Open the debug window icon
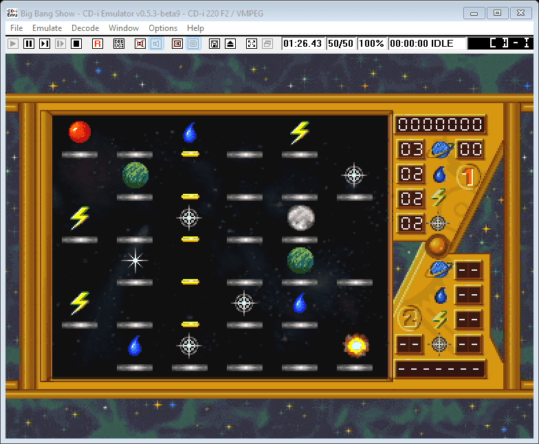The height and width of the screenshot is (444, 539). (119, 43)
